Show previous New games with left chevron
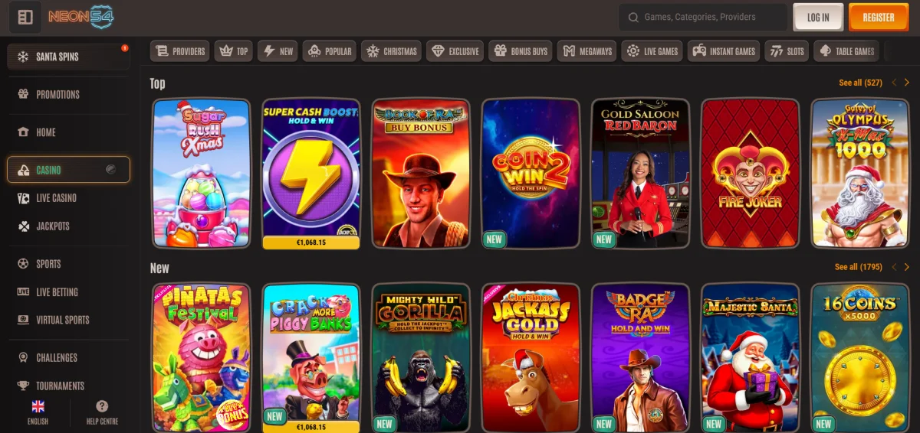Screen dimensions: 920x433 [x=894, y=267]
